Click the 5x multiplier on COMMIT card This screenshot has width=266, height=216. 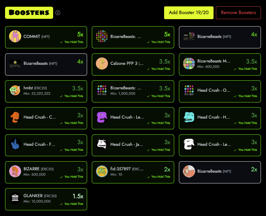pos(80,34)
